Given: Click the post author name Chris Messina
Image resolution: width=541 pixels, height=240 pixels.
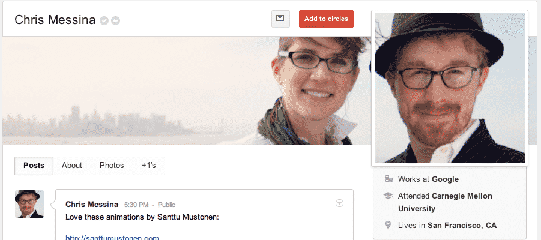Looking at the screenshot, I should (x=92, y=205).
